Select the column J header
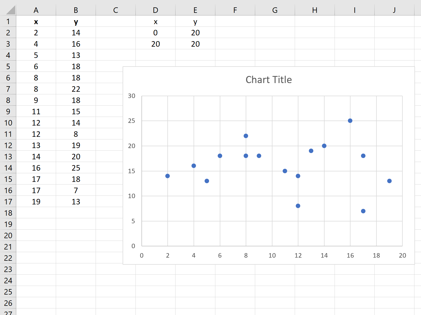Viewport: 421px width, 315px height. pyautogui.click(x=394, y=10)
